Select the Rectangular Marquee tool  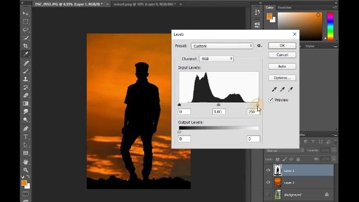[26, 21]
